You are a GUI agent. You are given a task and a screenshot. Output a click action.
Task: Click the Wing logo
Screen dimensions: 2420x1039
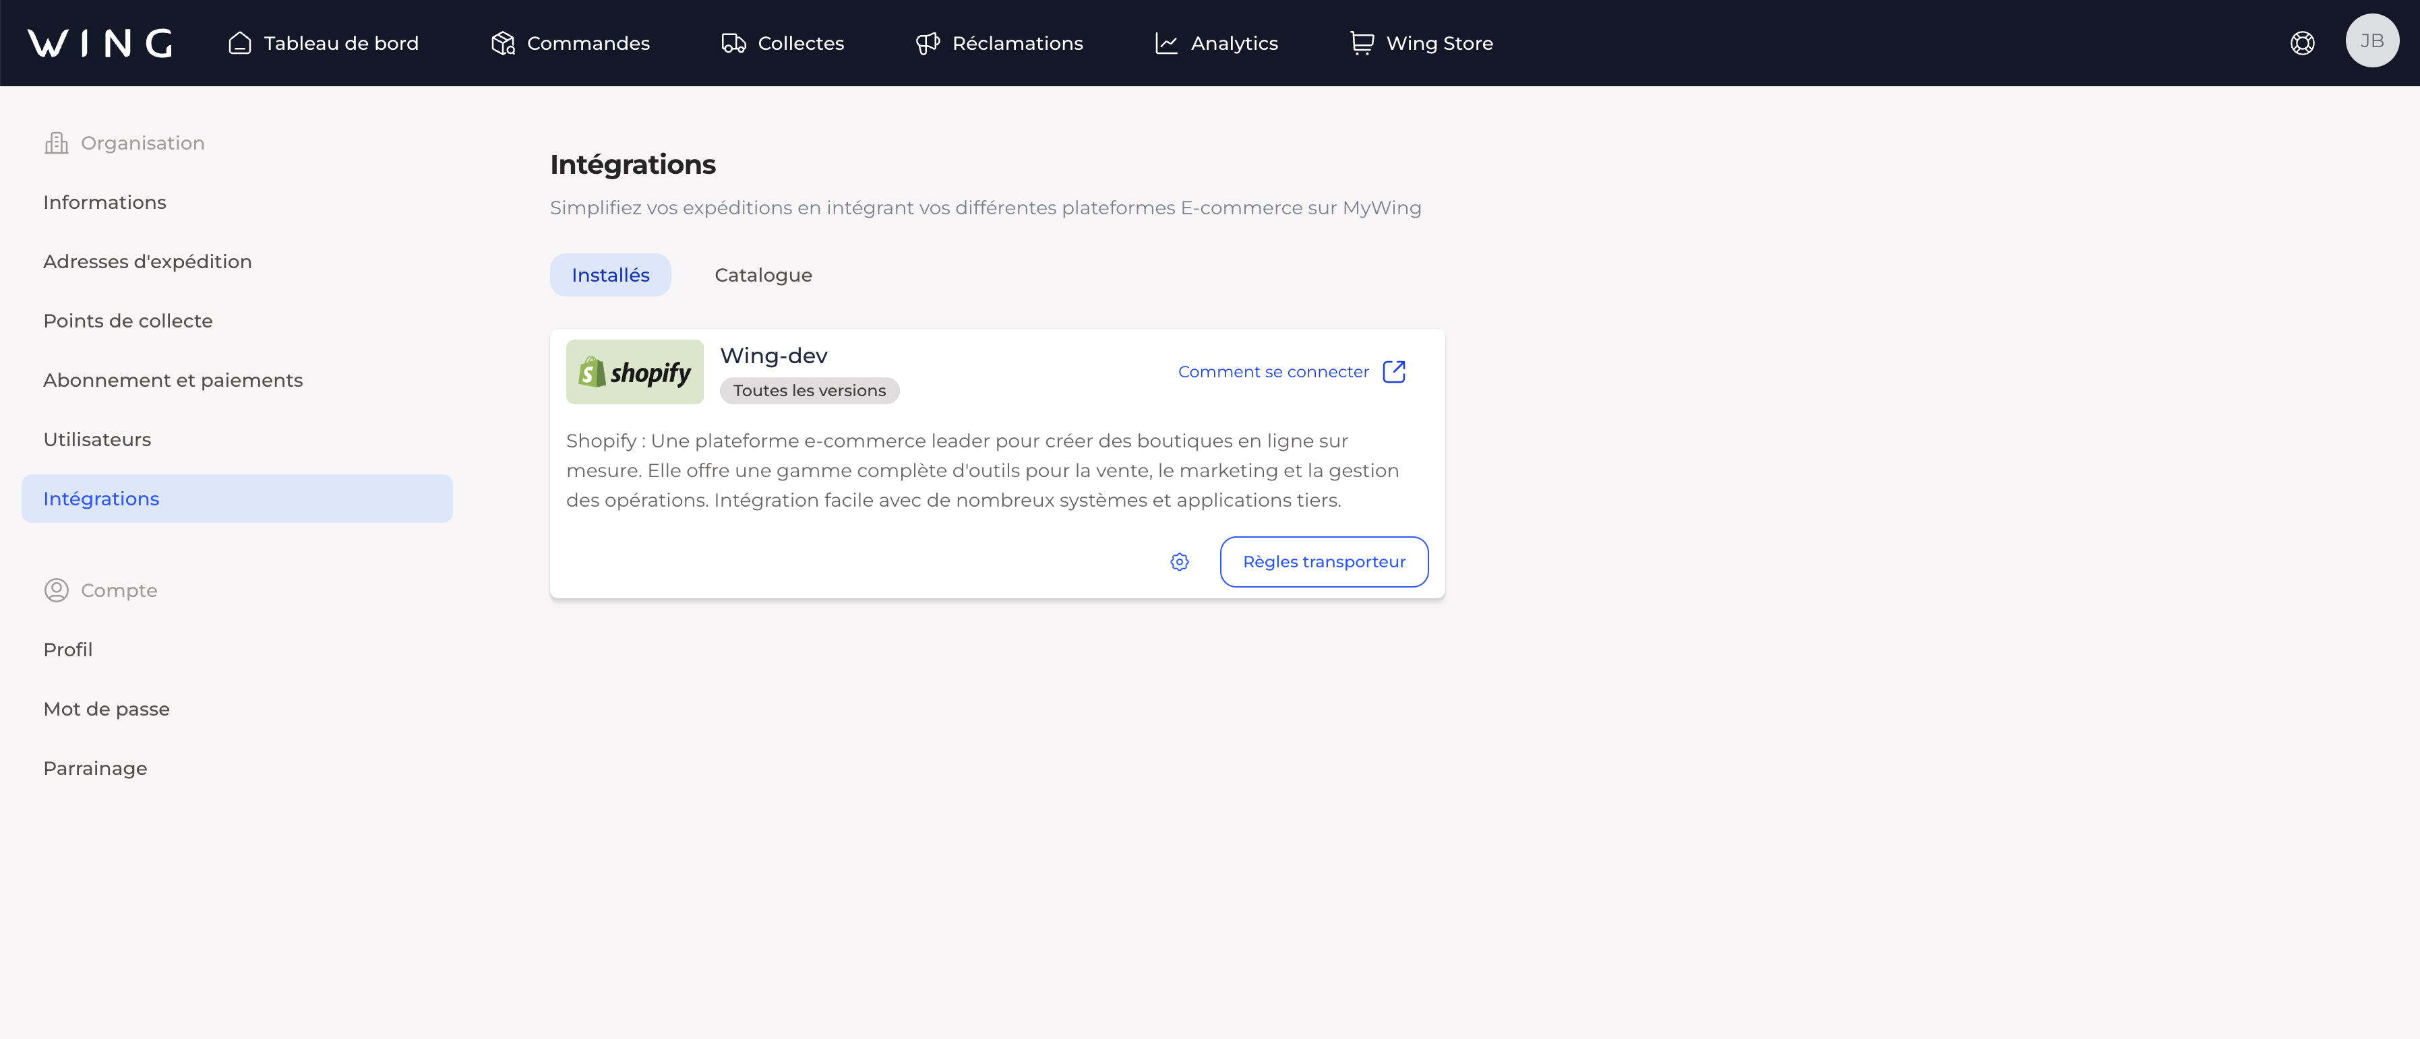100,43
